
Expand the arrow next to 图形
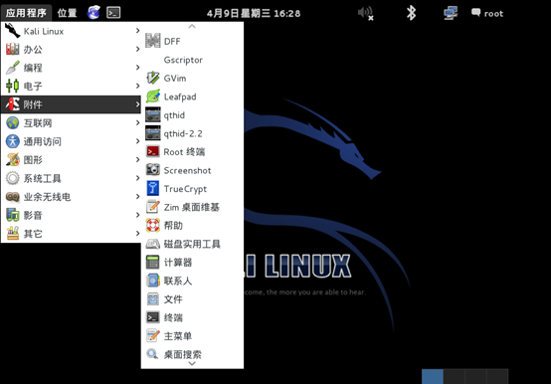pyautogui.click(x=137, y=159)
